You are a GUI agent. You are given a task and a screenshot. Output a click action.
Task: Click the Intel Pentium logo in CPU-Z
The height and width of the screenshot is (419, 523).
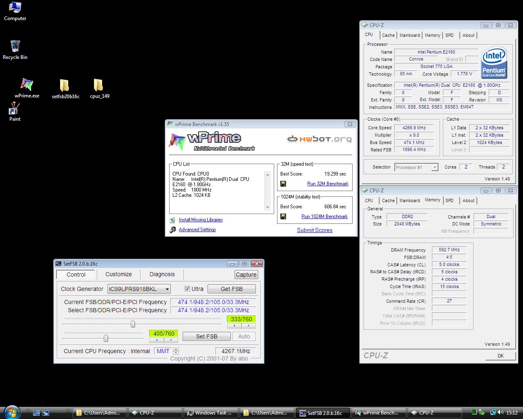coord(494,62)
